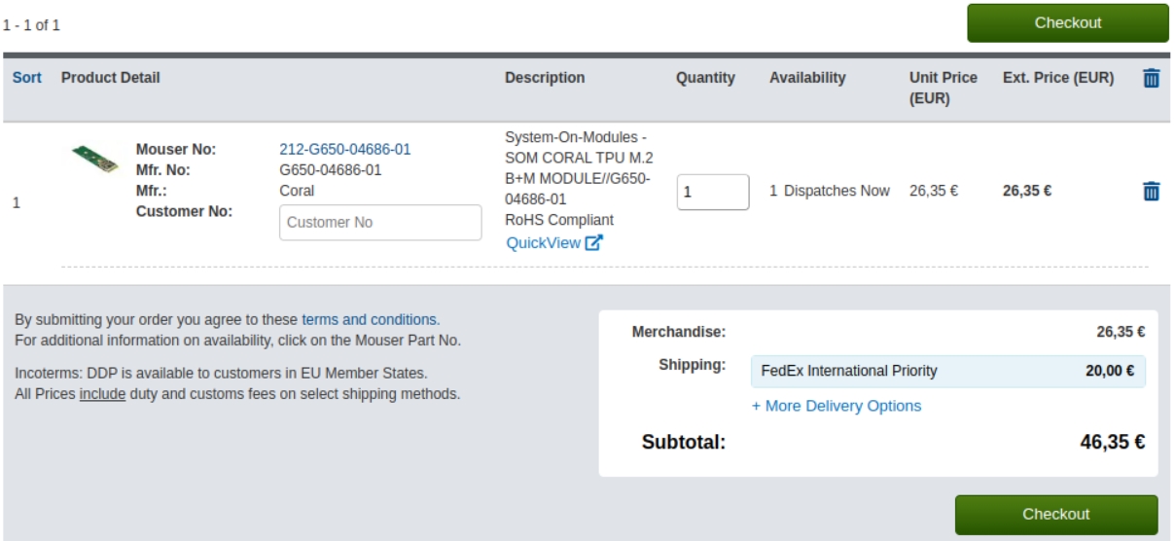Click the trash icon in the table header
This screenshot has width=1175, height=541.
point(1151,78)
